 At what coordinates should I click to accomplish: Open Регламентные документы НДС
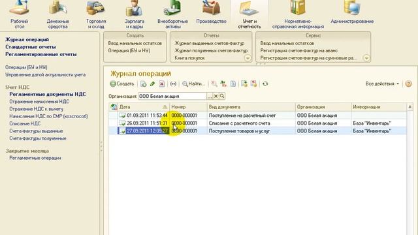click(48, 94)
